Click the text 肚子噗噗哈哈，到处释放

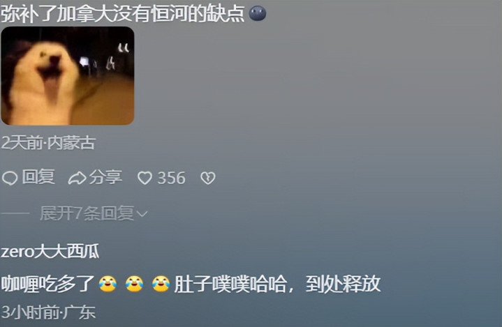click(x=277, y=284)
